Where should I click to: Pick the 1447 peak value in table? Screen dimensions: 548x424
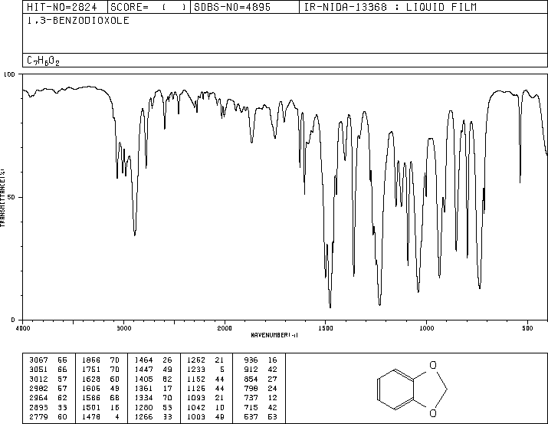tap(143, 370)
